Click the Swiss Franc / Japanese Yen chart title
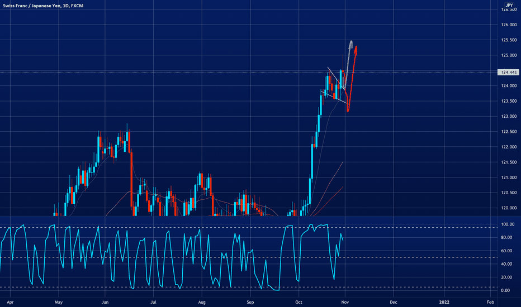The image size is (521, 307). click(43, 6)
